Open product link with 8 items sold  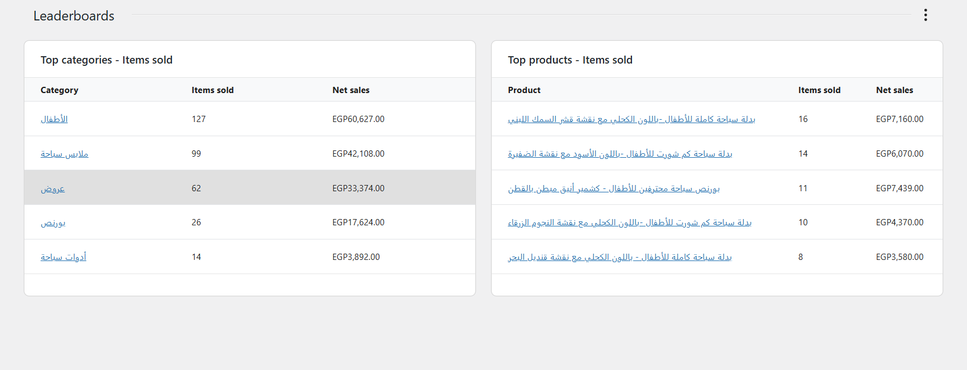pos(620,257)
